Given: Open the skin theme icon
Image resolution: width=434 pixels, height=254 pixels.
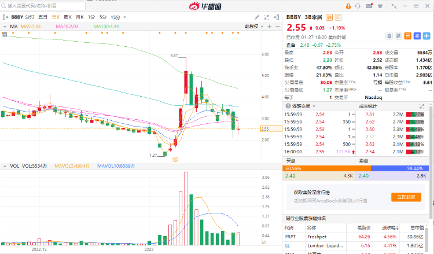Looking at the screenshot, I should tap(380, 6).
